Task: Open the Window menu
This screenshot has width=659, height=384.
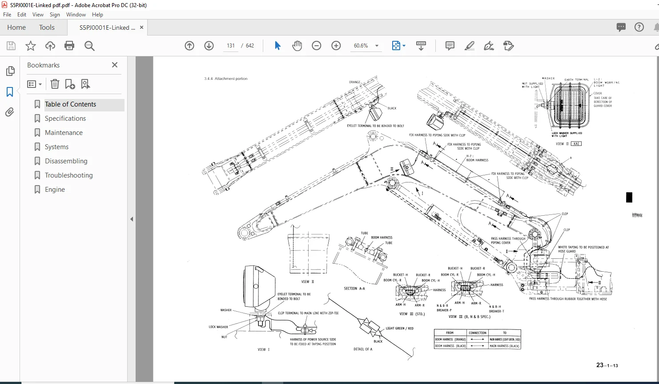Action: point(76,15)
